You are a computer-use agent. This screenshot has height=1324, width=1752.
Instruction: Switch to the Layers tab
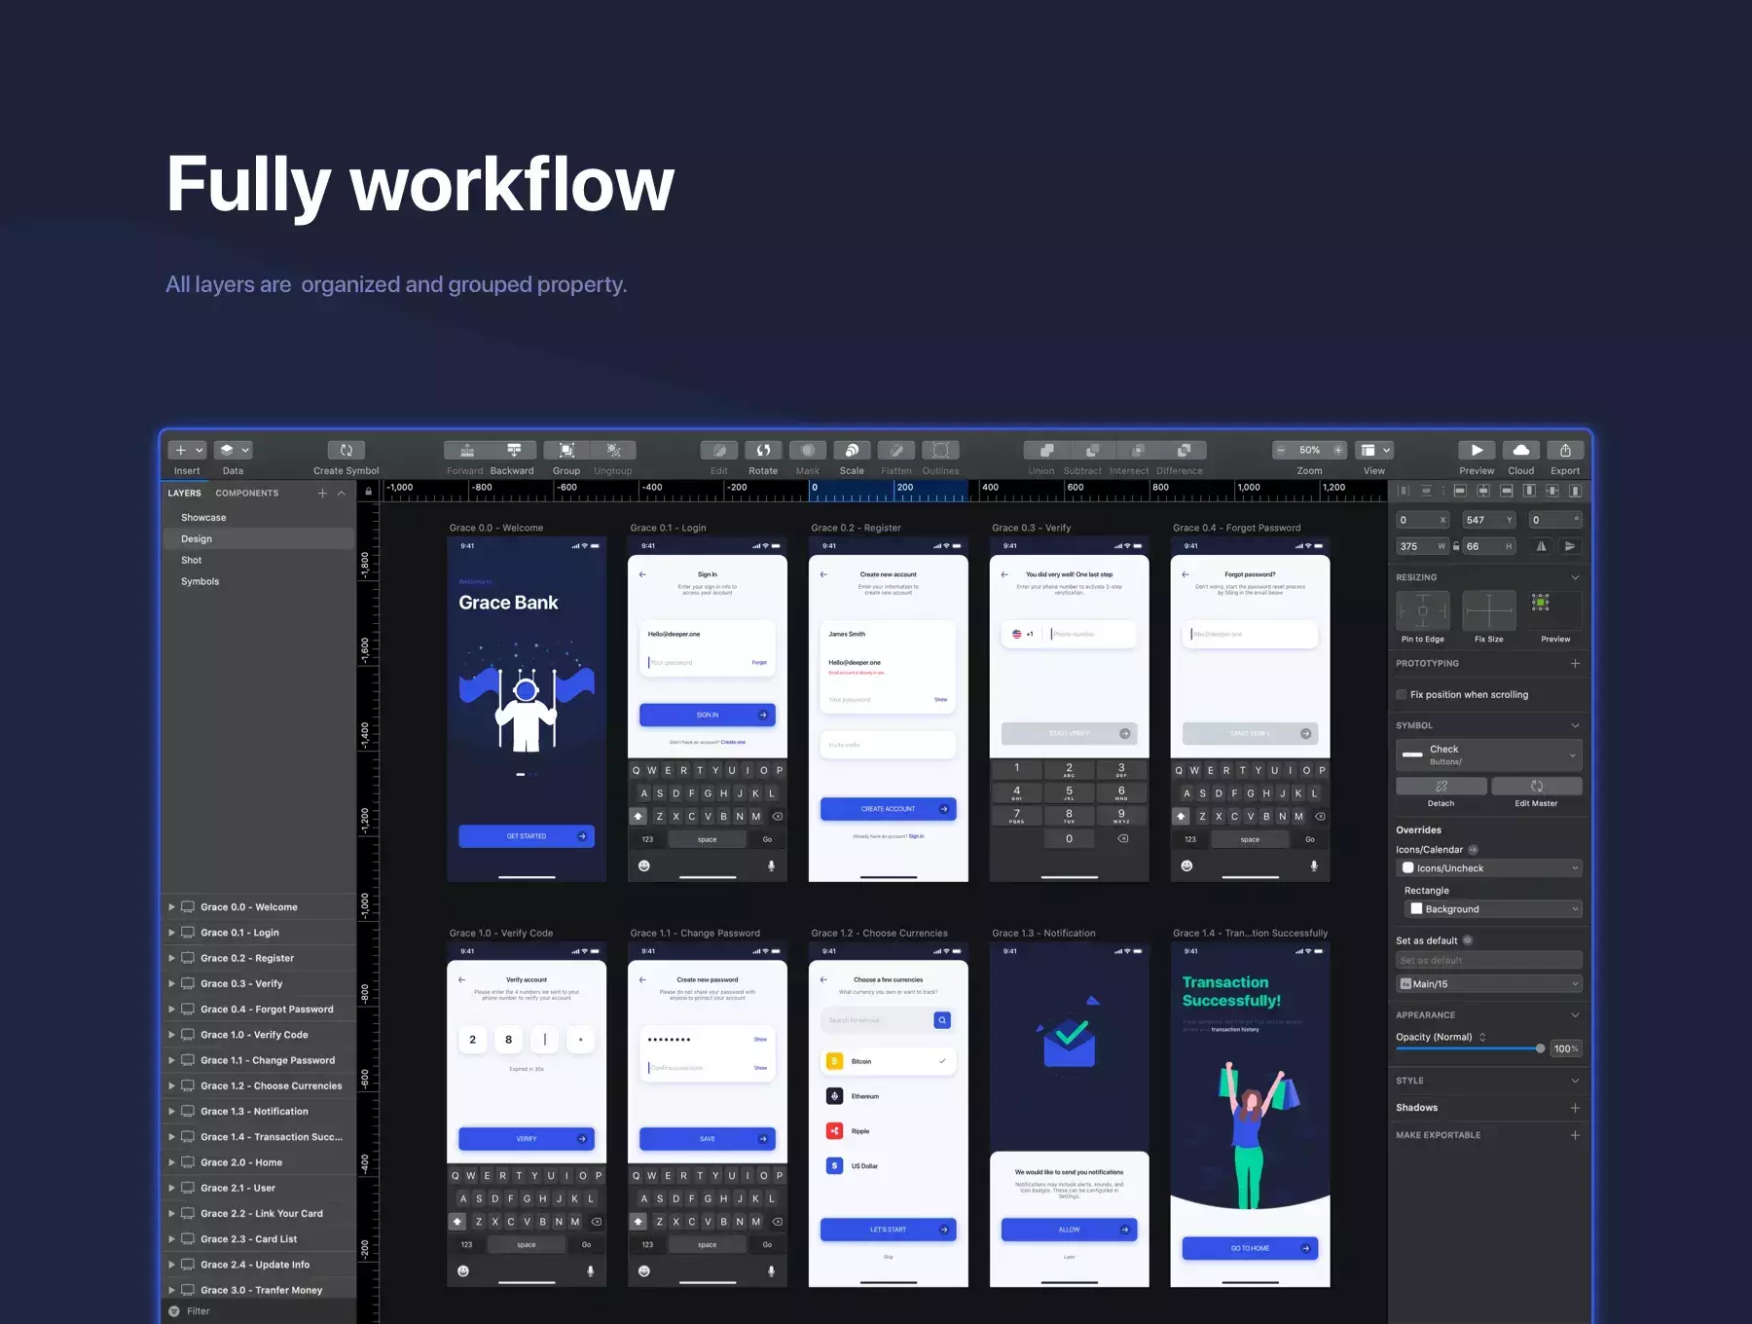point(184,494)
